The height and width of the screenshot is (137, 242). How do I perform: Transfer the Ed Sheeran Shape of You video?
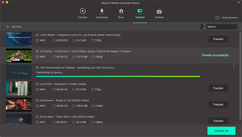[218, 105]
